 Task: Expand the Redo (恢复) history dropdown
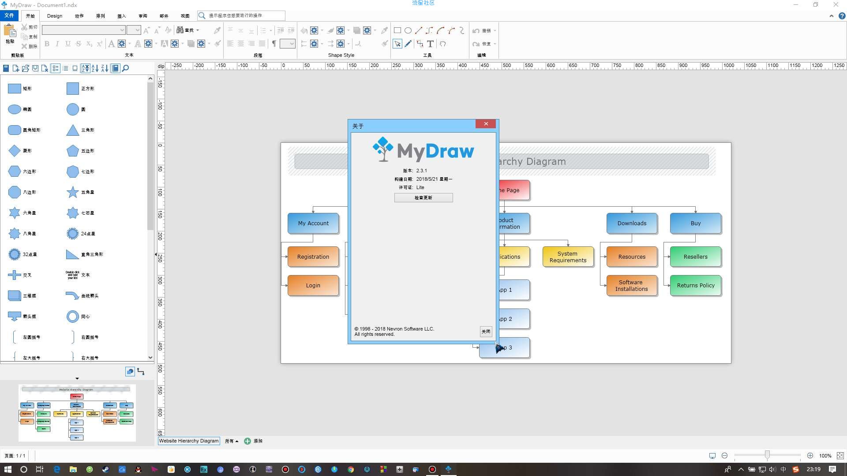coord(495,44)
